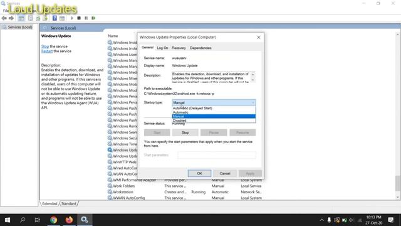
Task: Toggle Show/Hide Console Tree toolbar icon
Action: 21,18
